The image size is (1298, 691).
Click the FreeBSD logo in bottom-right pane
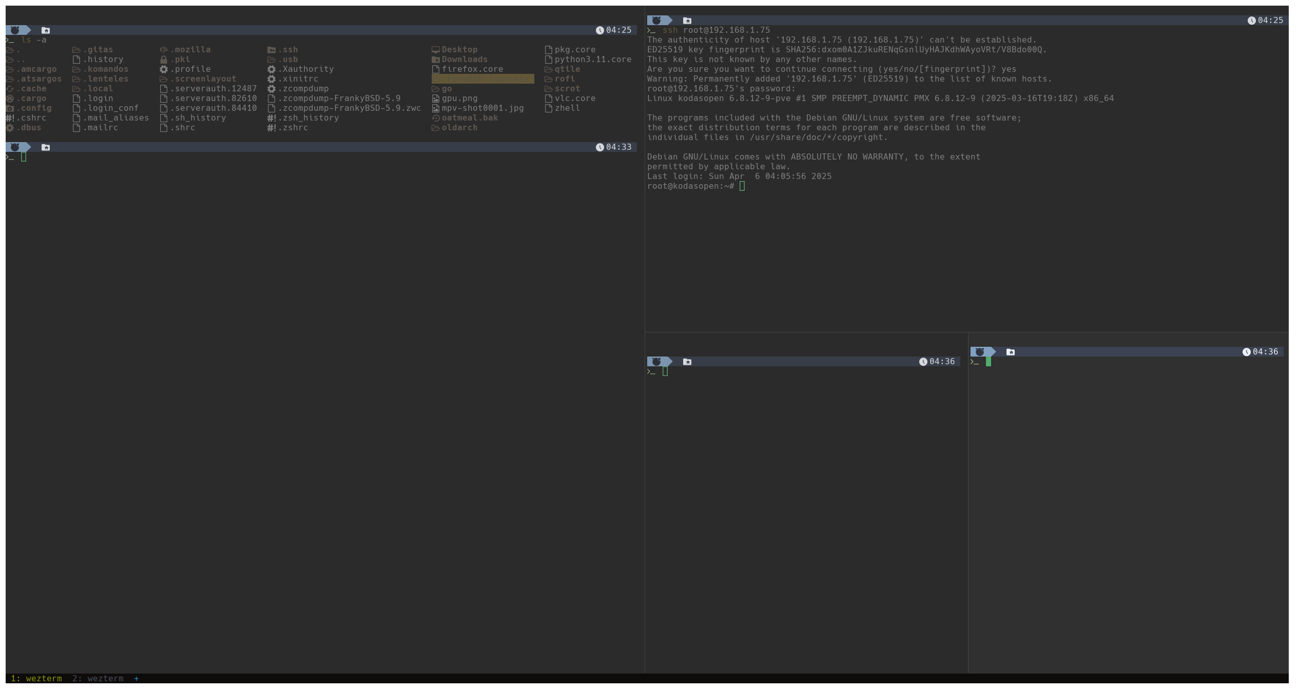click(979, 352)
